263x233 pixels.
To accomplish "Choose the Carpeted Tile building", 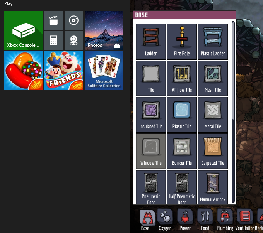I will point(213,151).
